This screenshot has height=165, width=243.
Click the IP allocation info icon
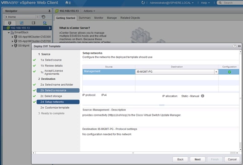(x=202, y=96)
